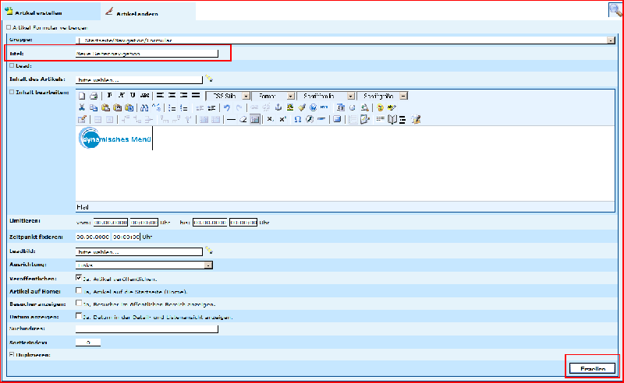This screenshot has width=624, height=383.
Task: Uncheck the 'Artikel veröffentlichen' checkbox
Action: 79,277
